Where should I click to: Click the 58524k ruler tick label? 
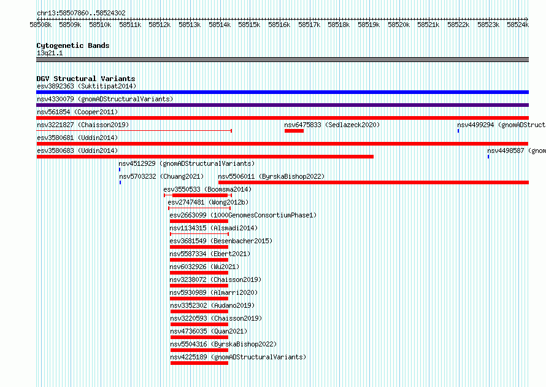click(518, 25)
